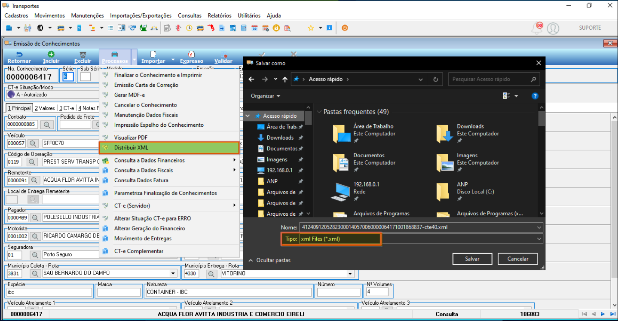Open the Importar dropdown arrow
This screenshot has width=618, height=321.
tap(173, 60)
